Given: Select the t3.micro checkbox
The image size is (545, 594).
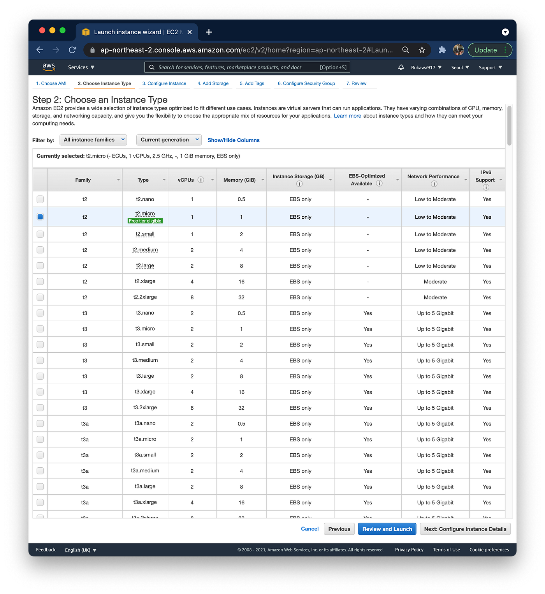Looking at the screenshot, I should (x=40, y=329).
